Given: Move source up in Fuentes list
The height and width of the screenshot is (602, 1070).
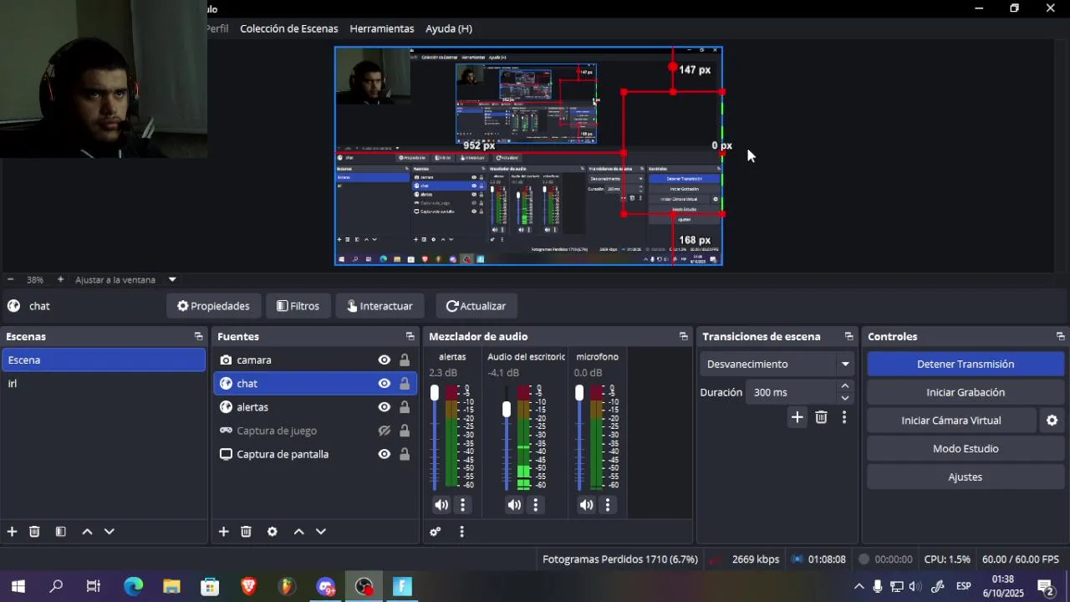Looking at the screenshot, I should click(298, 531).
